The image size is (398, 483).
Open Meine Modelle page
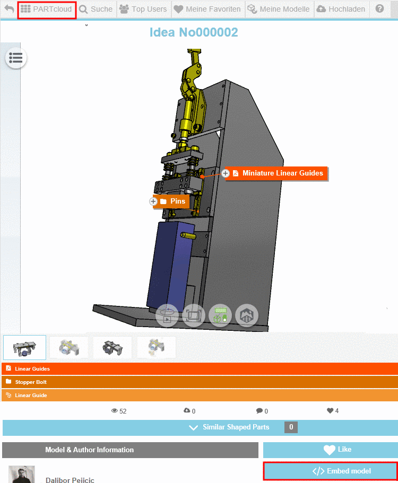(279, 9)
